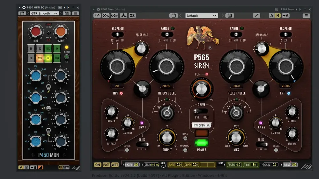Toggle the 3K filter button in P450
This screenshot has width=319, height=179.
click(x=48, y=58)
